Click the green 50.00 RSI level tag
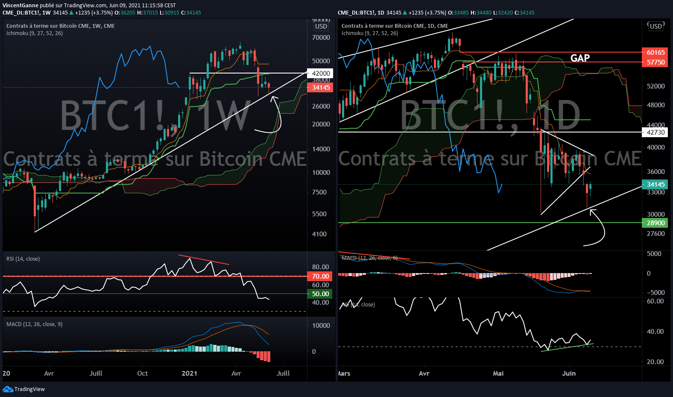 pyautogui.click(x=320, y=294)
